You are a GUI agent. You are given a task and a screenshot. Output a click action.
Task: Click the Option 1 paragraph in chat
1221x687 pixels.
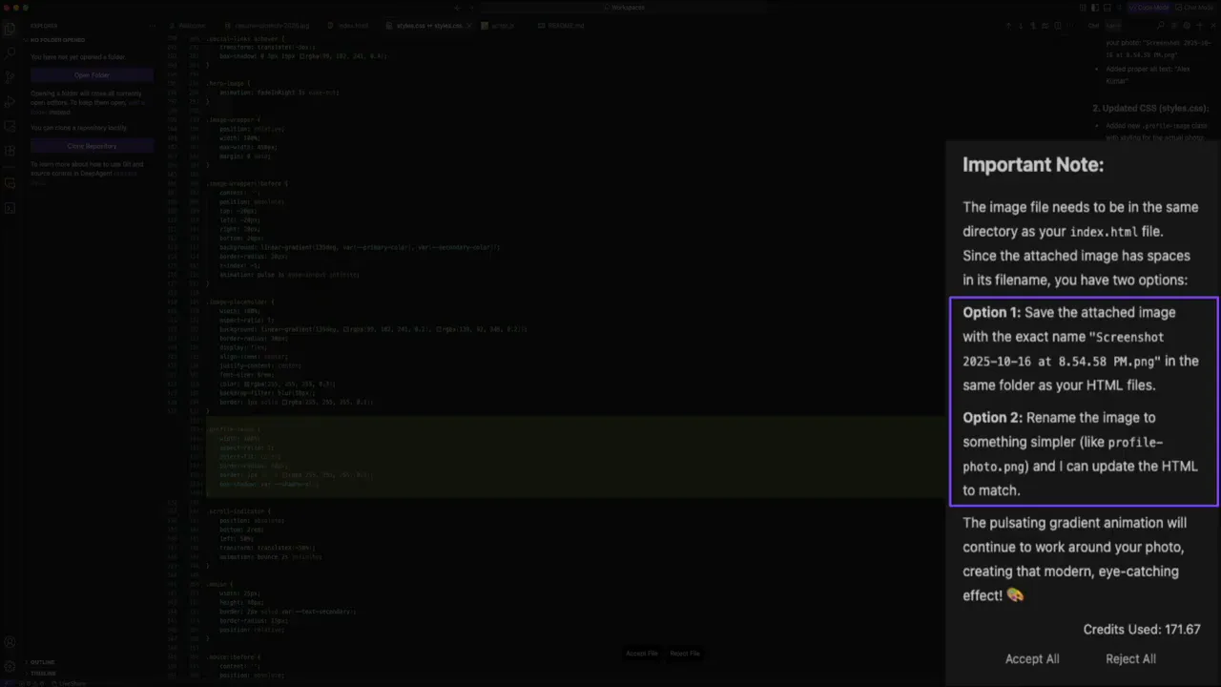(x=1082, y=348)
